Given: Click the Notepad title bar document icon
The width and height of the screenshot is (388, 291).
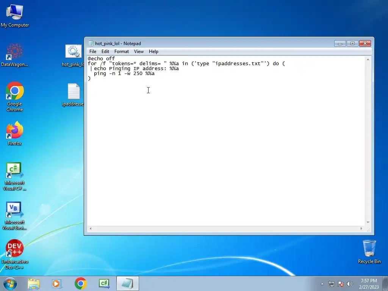Looking at the screenshot, I should 91,43.
